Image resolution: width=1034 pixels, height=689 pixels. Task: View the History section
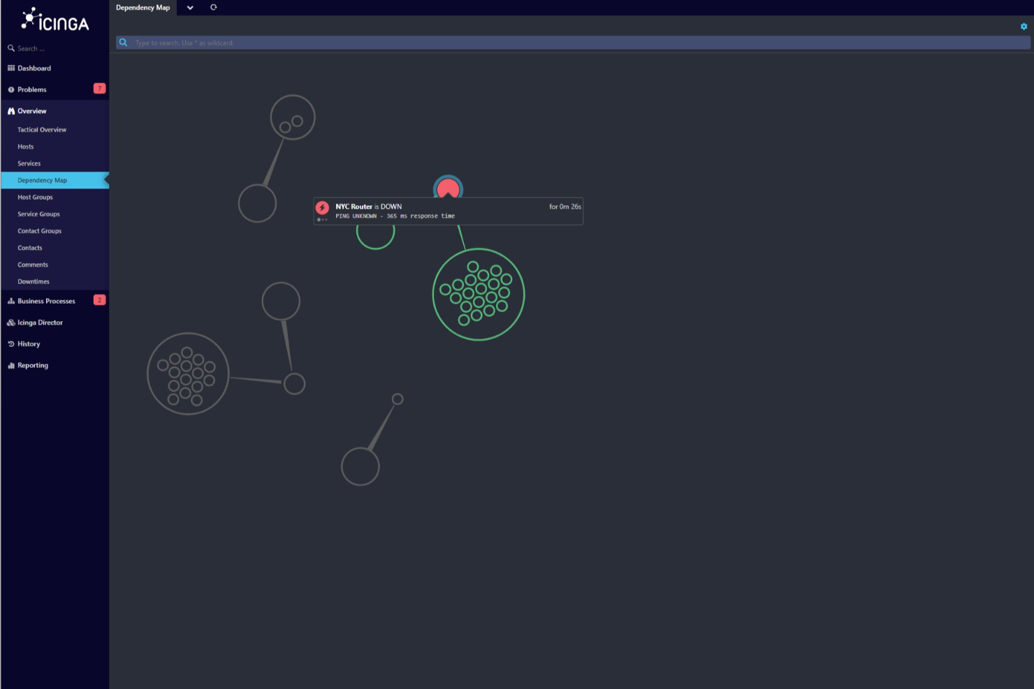(x=27, y=343)
